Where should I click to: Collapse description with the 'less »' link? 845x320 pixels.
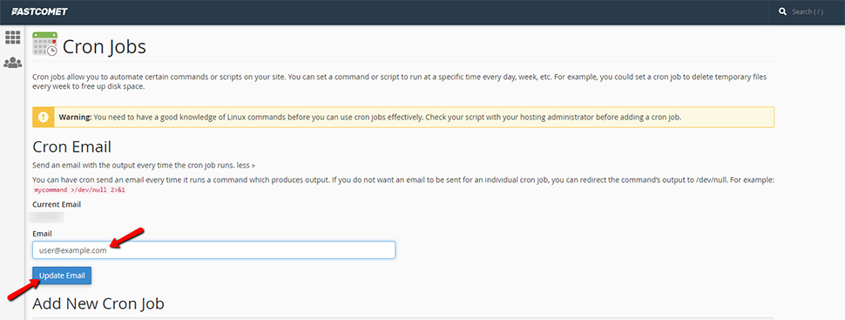point(246,166)
